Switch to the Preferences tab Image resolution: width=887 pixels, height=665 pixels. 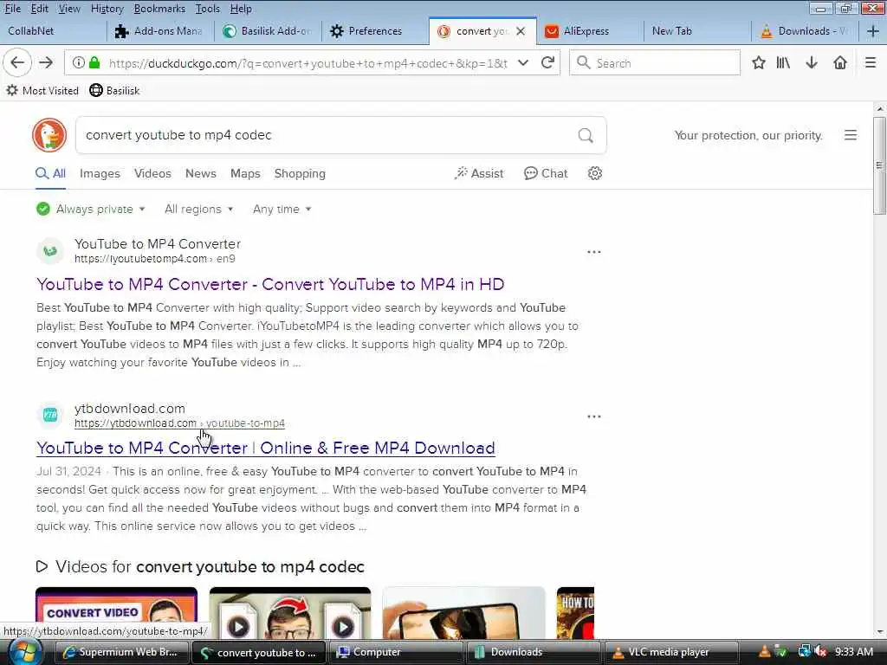(x=375, y=31)
